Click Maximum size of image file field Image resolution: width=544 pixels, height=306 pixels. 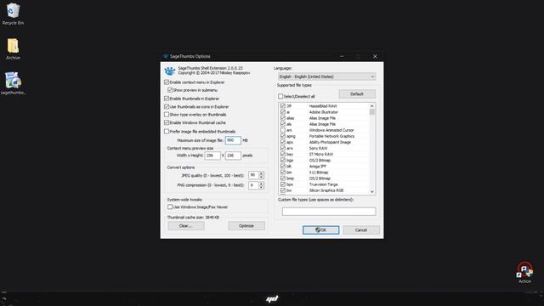[233, 140]
